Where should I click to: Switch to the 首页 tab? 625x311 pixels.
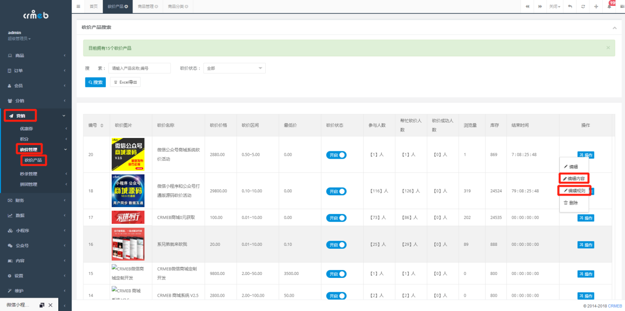pyautogui.click(x=93, y=6)
